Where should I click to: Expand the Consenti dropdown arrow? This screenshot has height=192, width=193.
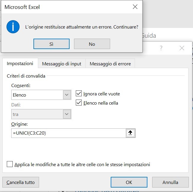[x=67, y=95]
